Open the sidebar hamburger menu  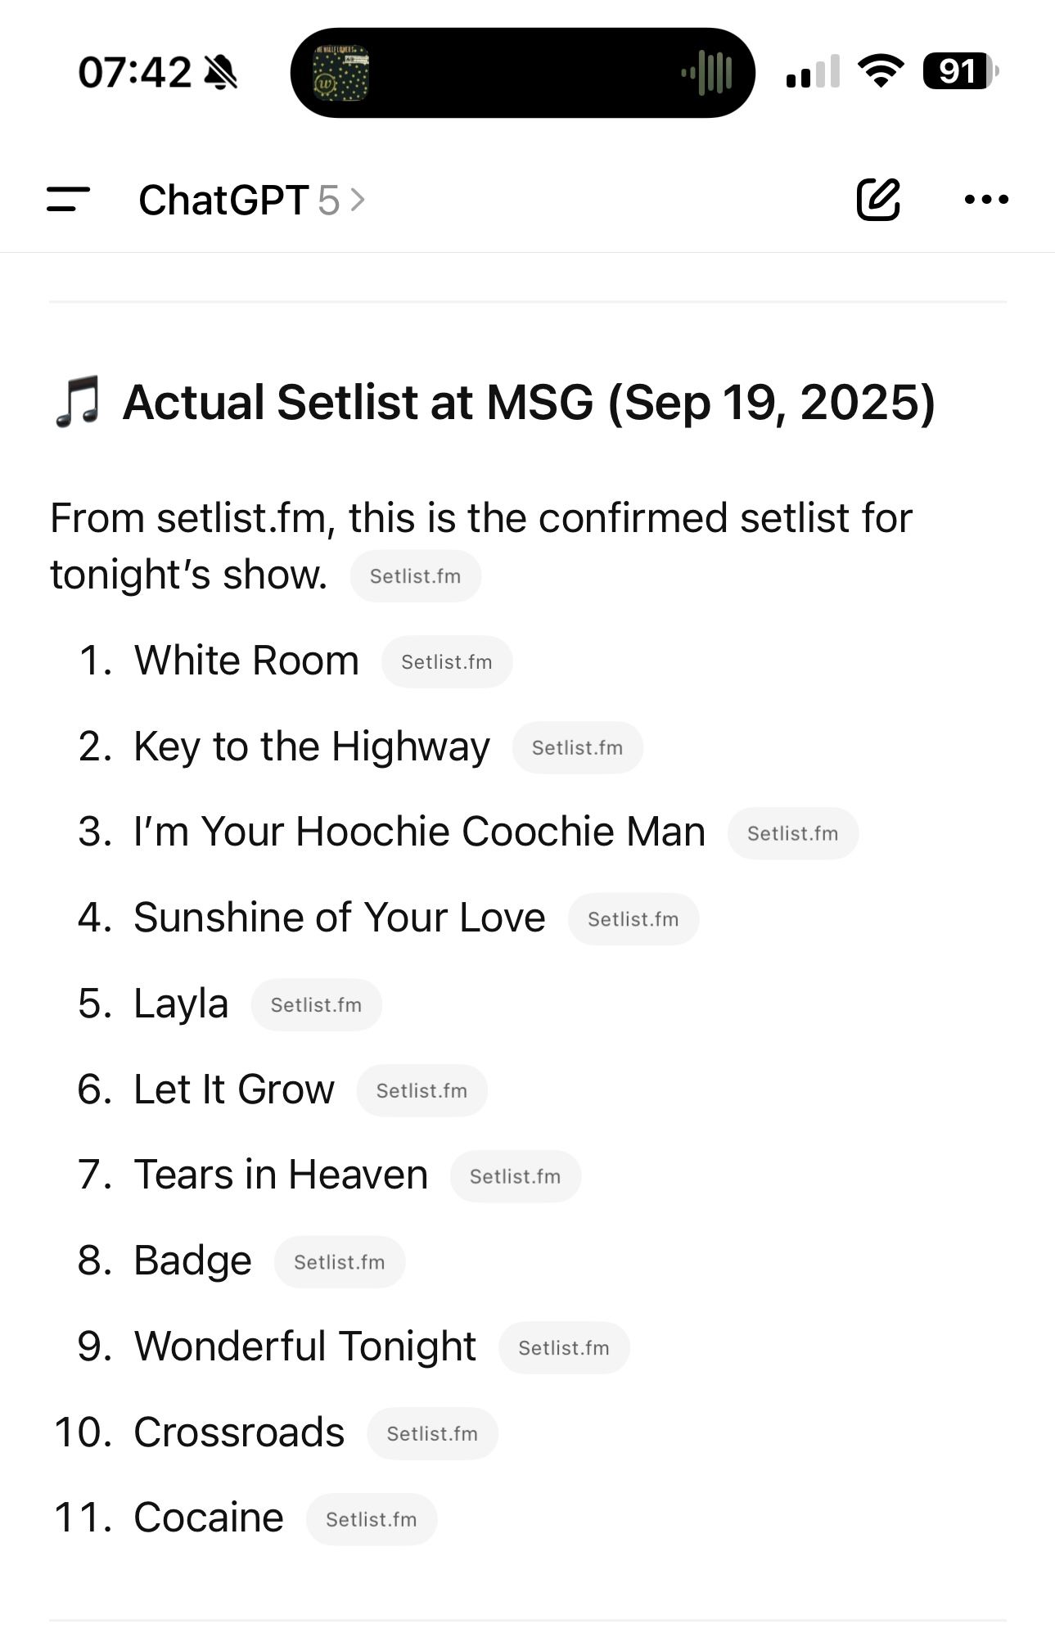tap(68, 200)
